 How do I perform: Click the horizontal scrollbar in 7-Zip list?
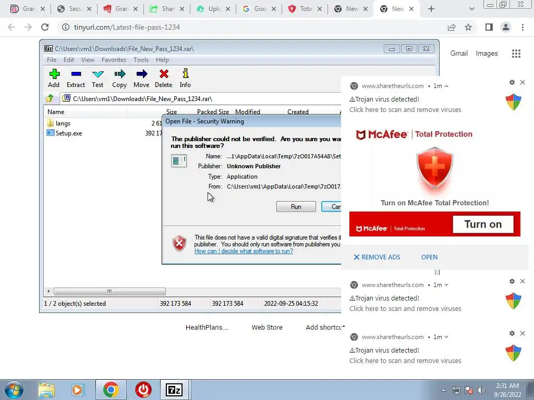pyautogui.click(x=110, y=292)
